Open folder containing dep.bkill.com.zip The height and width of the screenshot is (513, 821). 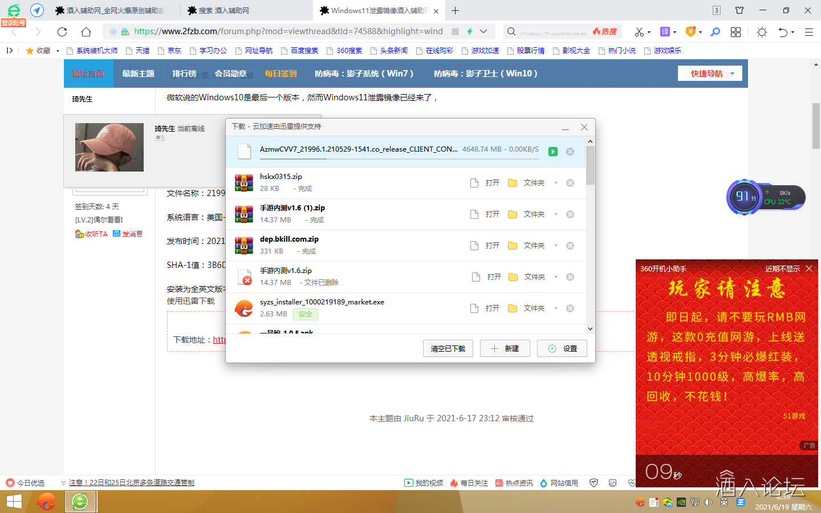pos(527,246)
